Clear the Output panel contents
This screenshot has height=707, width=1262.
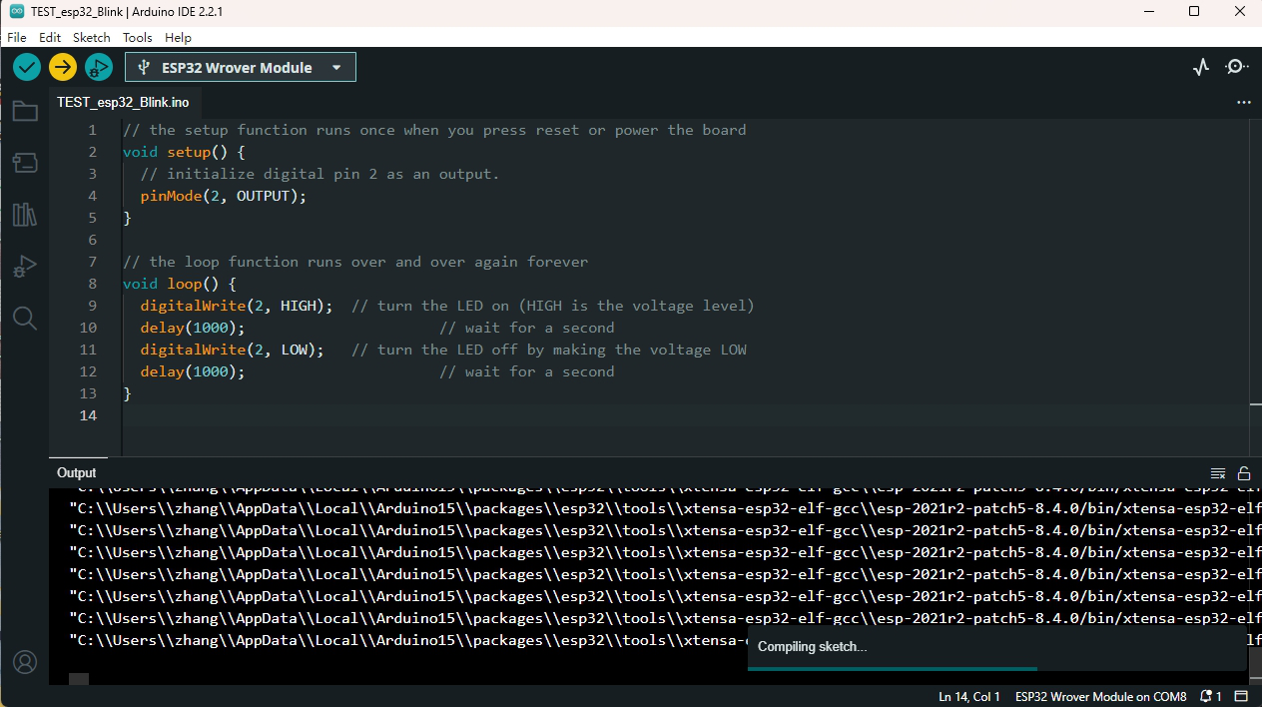click(1218, 473)
